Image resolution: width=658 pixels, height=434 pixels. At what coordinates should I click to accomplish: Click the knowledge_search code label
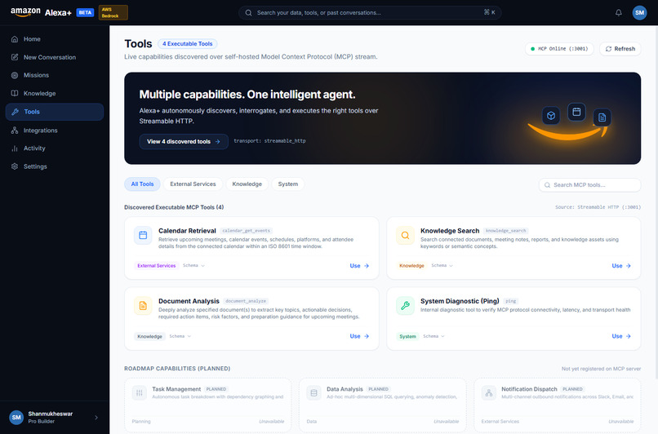505,231
